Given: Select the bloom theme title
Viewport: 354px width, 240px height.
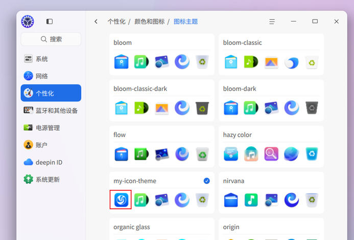Looking at the screenshot, I should pos(123,42).
